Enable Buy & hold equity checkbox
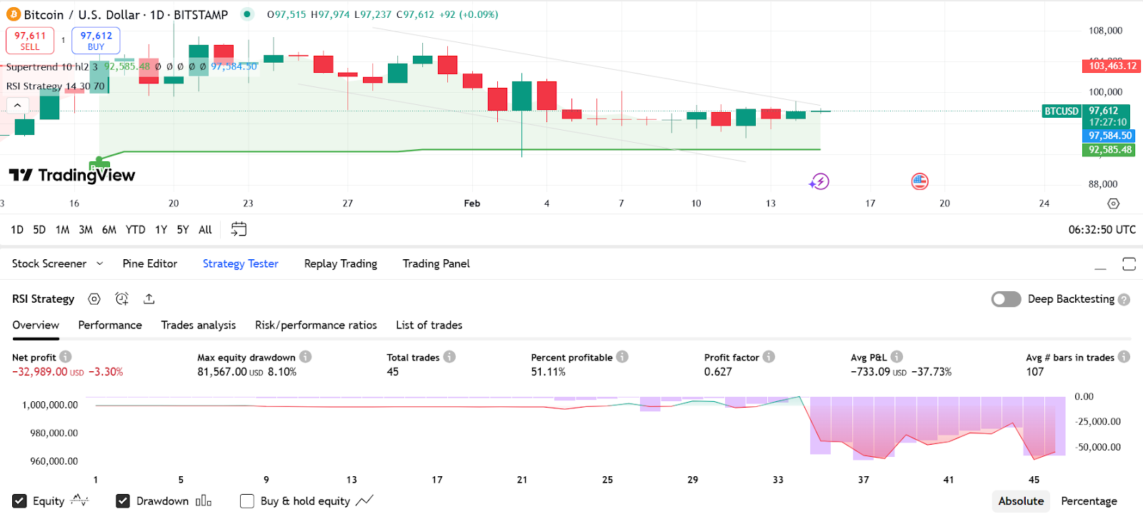1143x519 pixels. (x=247, y=501)
